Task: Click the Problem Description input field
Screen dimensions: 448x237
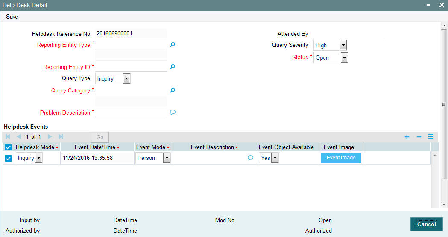Action: pos(131,113)
